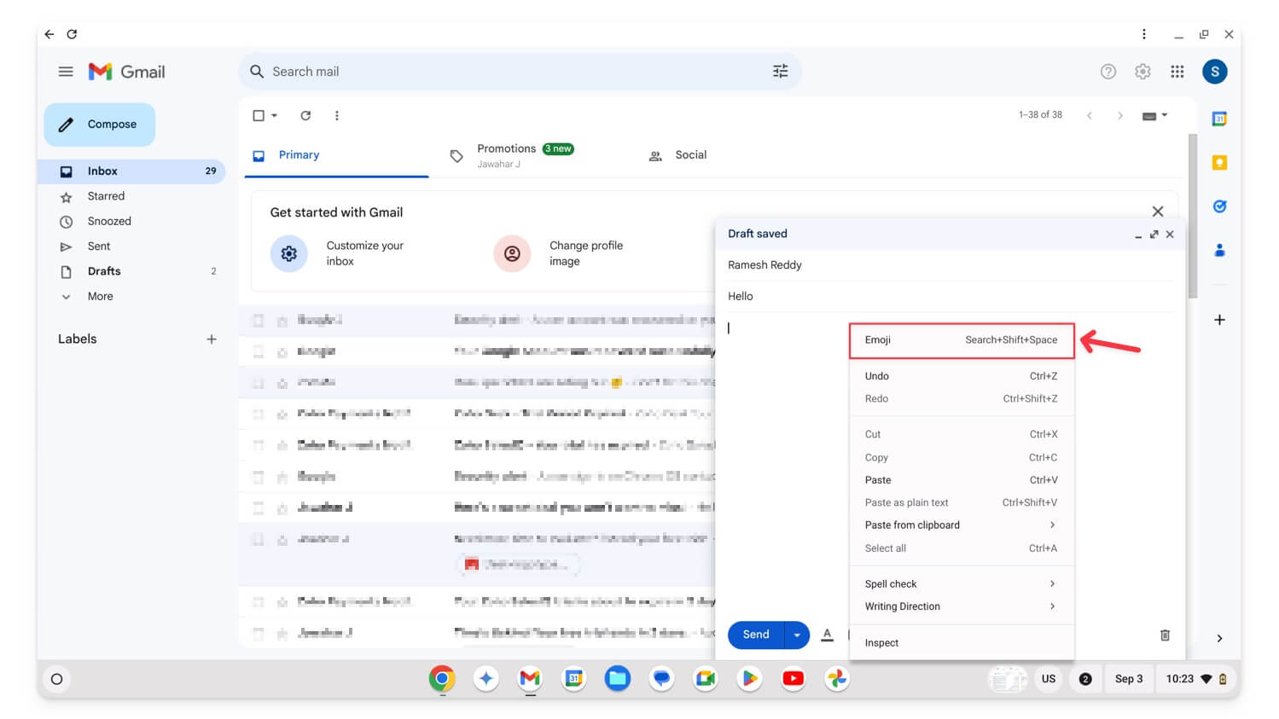This screenshot has height=719, width=1279.
Task: Open the Google apps grid
Action: tap(1177, 72)
